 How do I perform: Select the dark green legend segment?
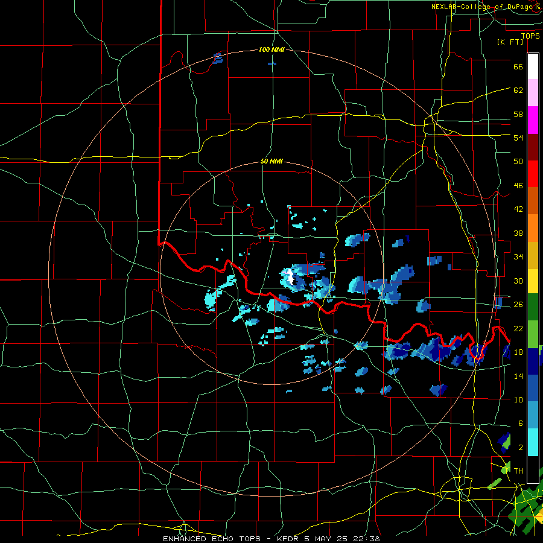click(533, 307)
